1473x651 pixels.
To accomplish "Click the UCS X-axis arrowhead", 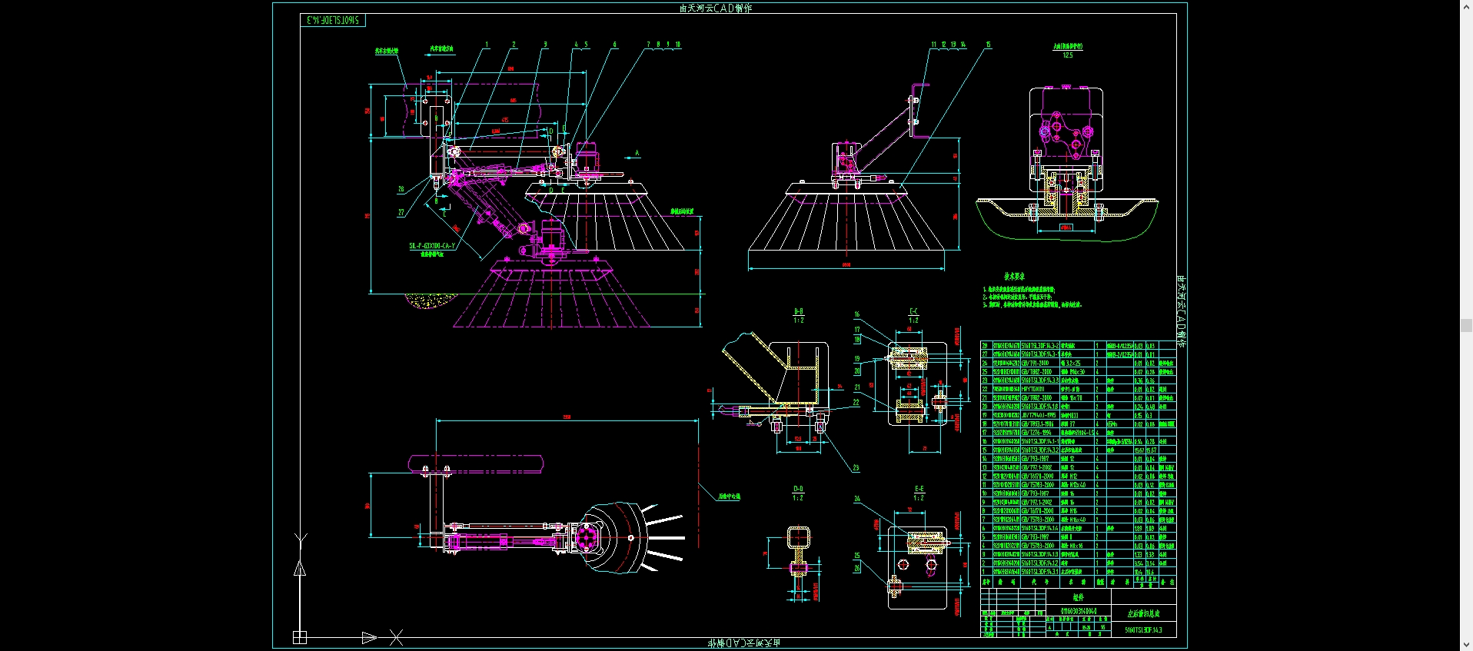I will [370, 637].
